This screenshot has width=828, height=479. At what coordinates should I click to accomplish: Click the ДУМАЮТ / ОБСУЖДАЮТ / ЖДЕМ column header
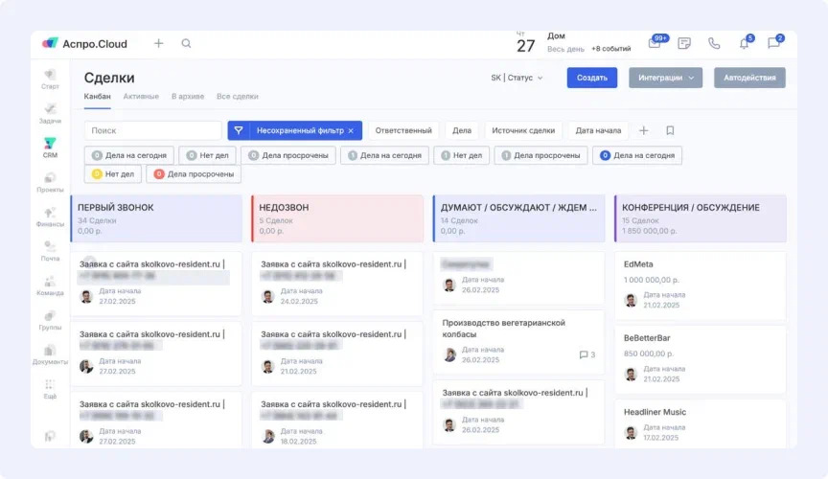point(519,218)
